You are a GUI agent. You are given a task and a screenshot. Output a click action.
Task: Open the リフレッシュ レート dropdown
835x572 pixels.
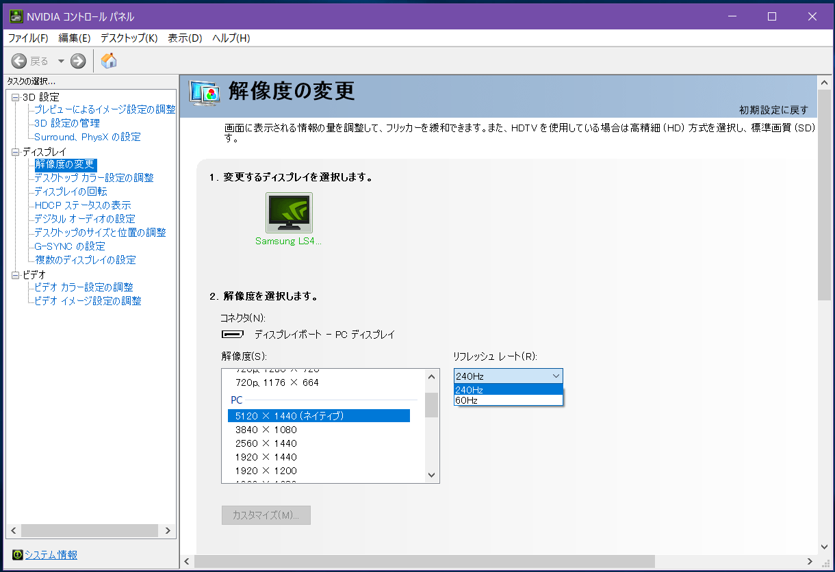click(508, 376)
